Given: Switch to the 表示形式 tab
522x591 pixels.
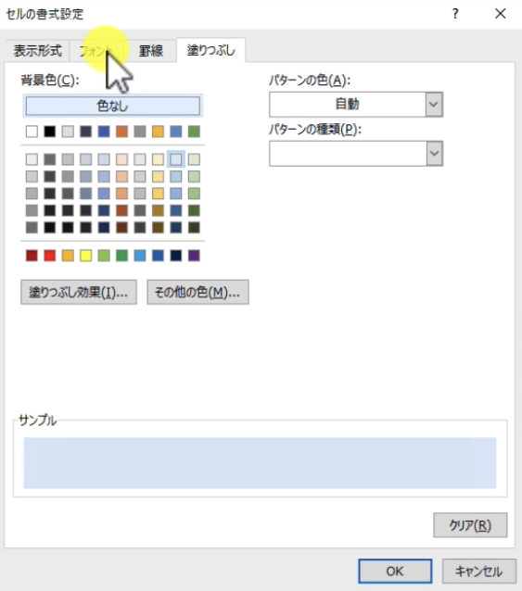Looking at the screenshot, I should click(x=37, y=51).
